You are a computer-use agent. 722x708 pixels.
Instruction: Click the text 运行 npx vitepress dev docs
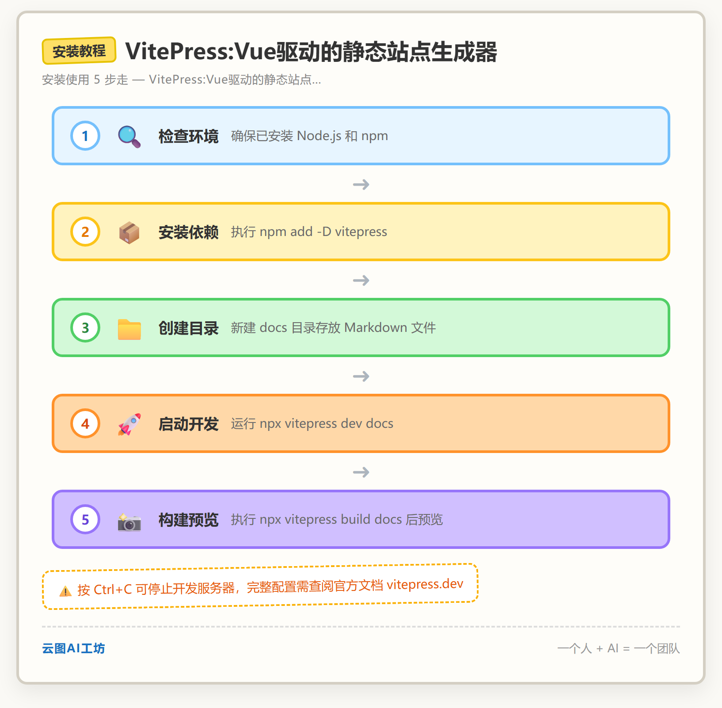pyautogui.click(x=312, y=424)
